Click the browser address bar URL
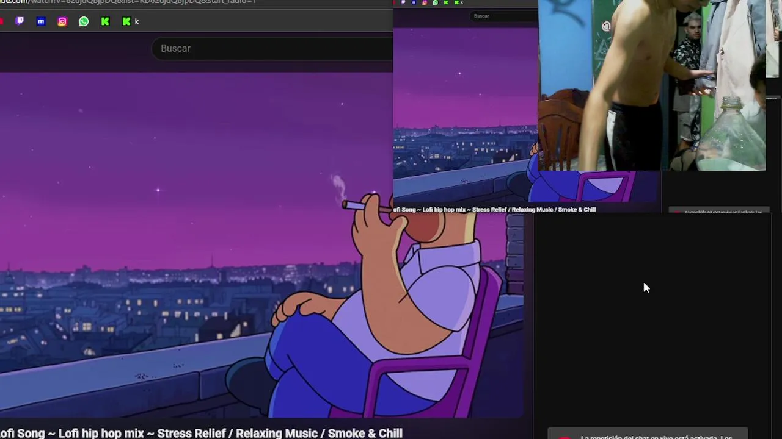 click(128, 2)
